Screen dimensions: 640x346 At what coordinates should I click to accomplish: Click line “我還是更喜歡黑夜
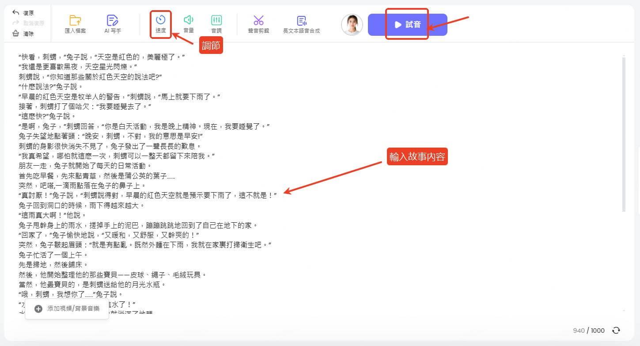tap(78, 67)
